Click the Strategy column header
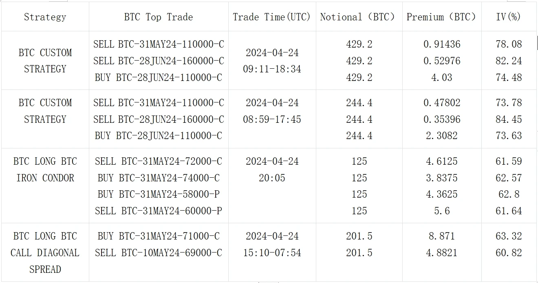This screenshot has width=538, height=283. pyautogui.click(x=45, y=17)
